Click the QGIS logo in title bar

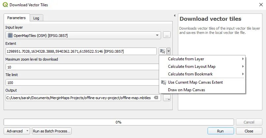(5, 5)
